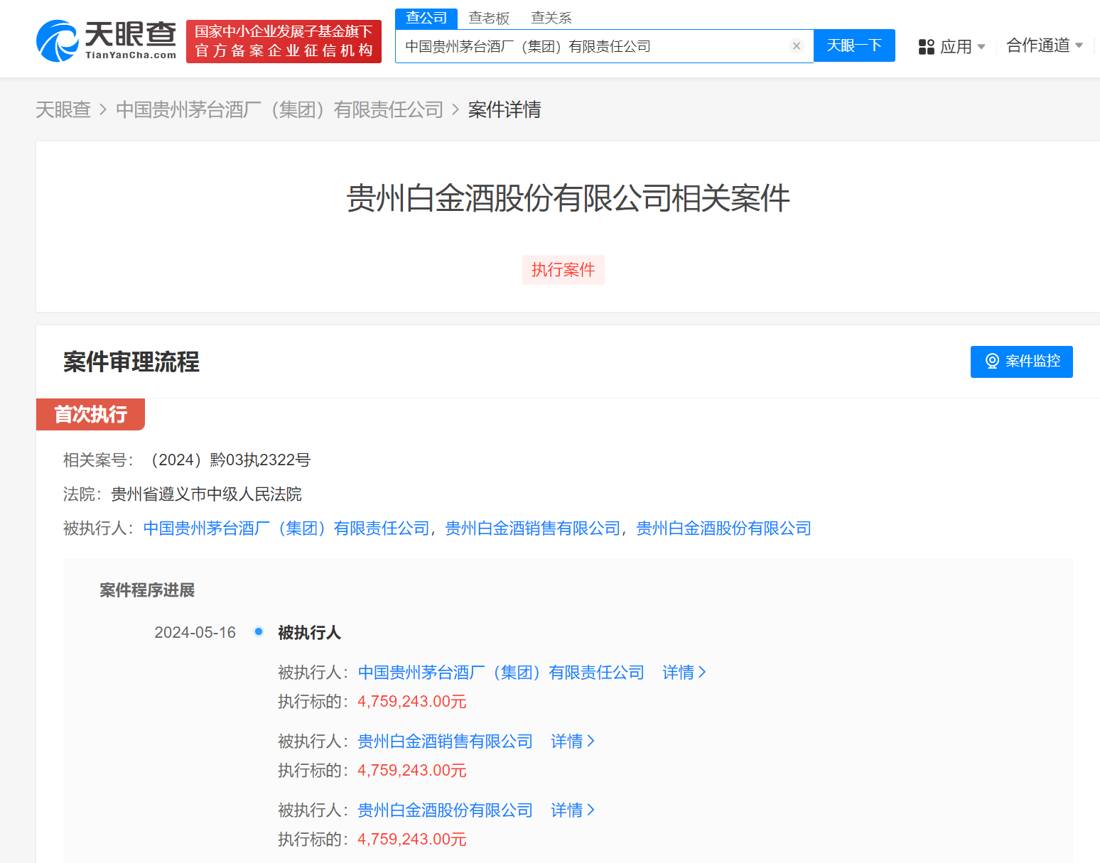
Task: Click the blue timeline dot for 2024-05-16
Action: 259,631
